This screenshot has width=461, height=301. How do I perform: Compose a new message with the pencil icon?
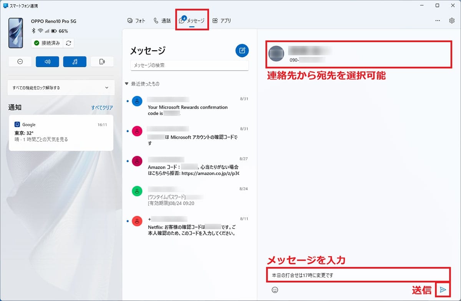(242, 50)
